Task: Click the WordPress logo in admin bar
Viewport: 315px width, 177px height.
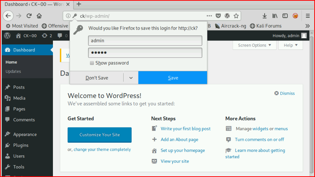Action: (7, 36)
